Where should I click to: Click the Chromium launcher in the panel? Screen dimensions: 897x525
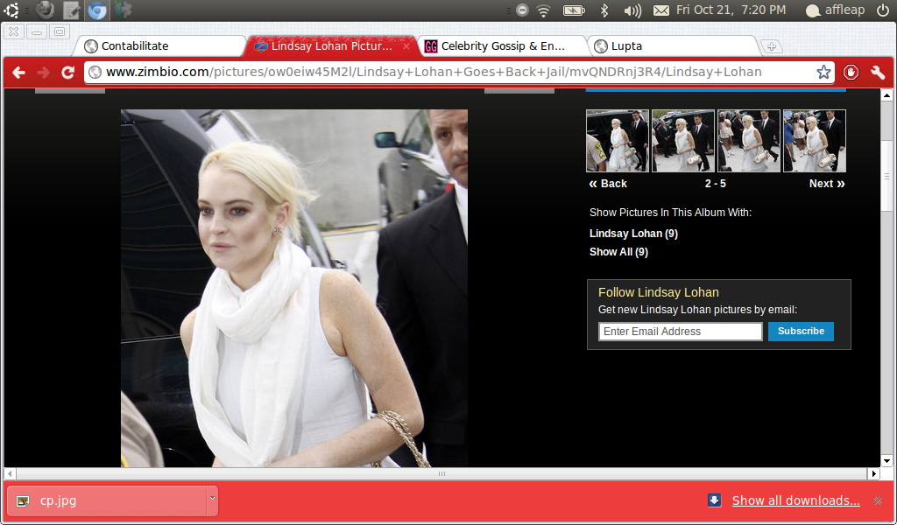96,10
